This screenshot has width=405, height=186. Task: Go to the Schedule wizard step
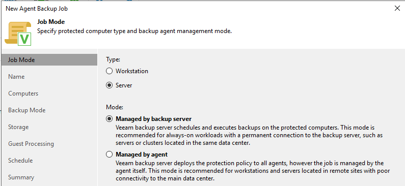point(49,160)
